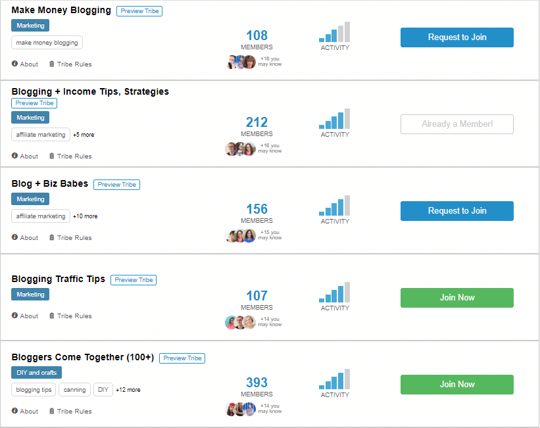Select the canning tag chip
The width and height of the screenshot is (540, 428).
pos(75,390)
